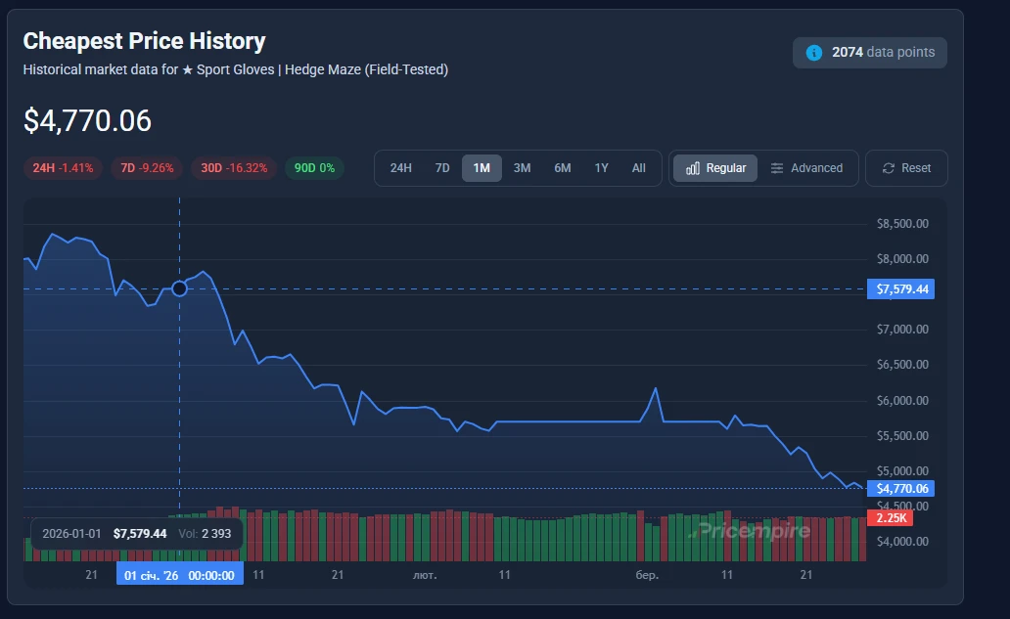Show the 6M price history
Screen dimensions: 1010x619
pos(563,168)
